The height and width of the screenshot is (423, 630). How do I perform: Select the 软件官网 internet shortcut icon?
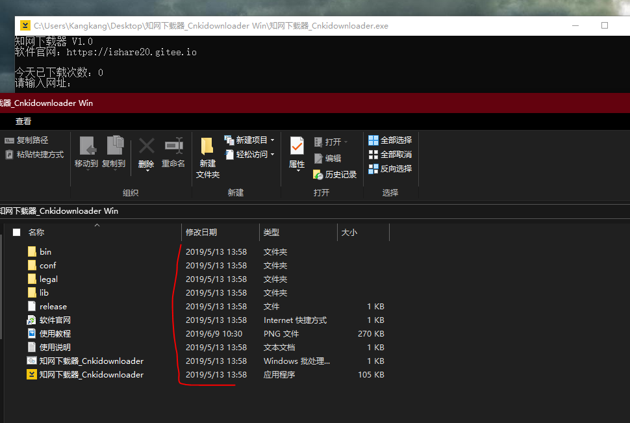click(x=31, y=320)
